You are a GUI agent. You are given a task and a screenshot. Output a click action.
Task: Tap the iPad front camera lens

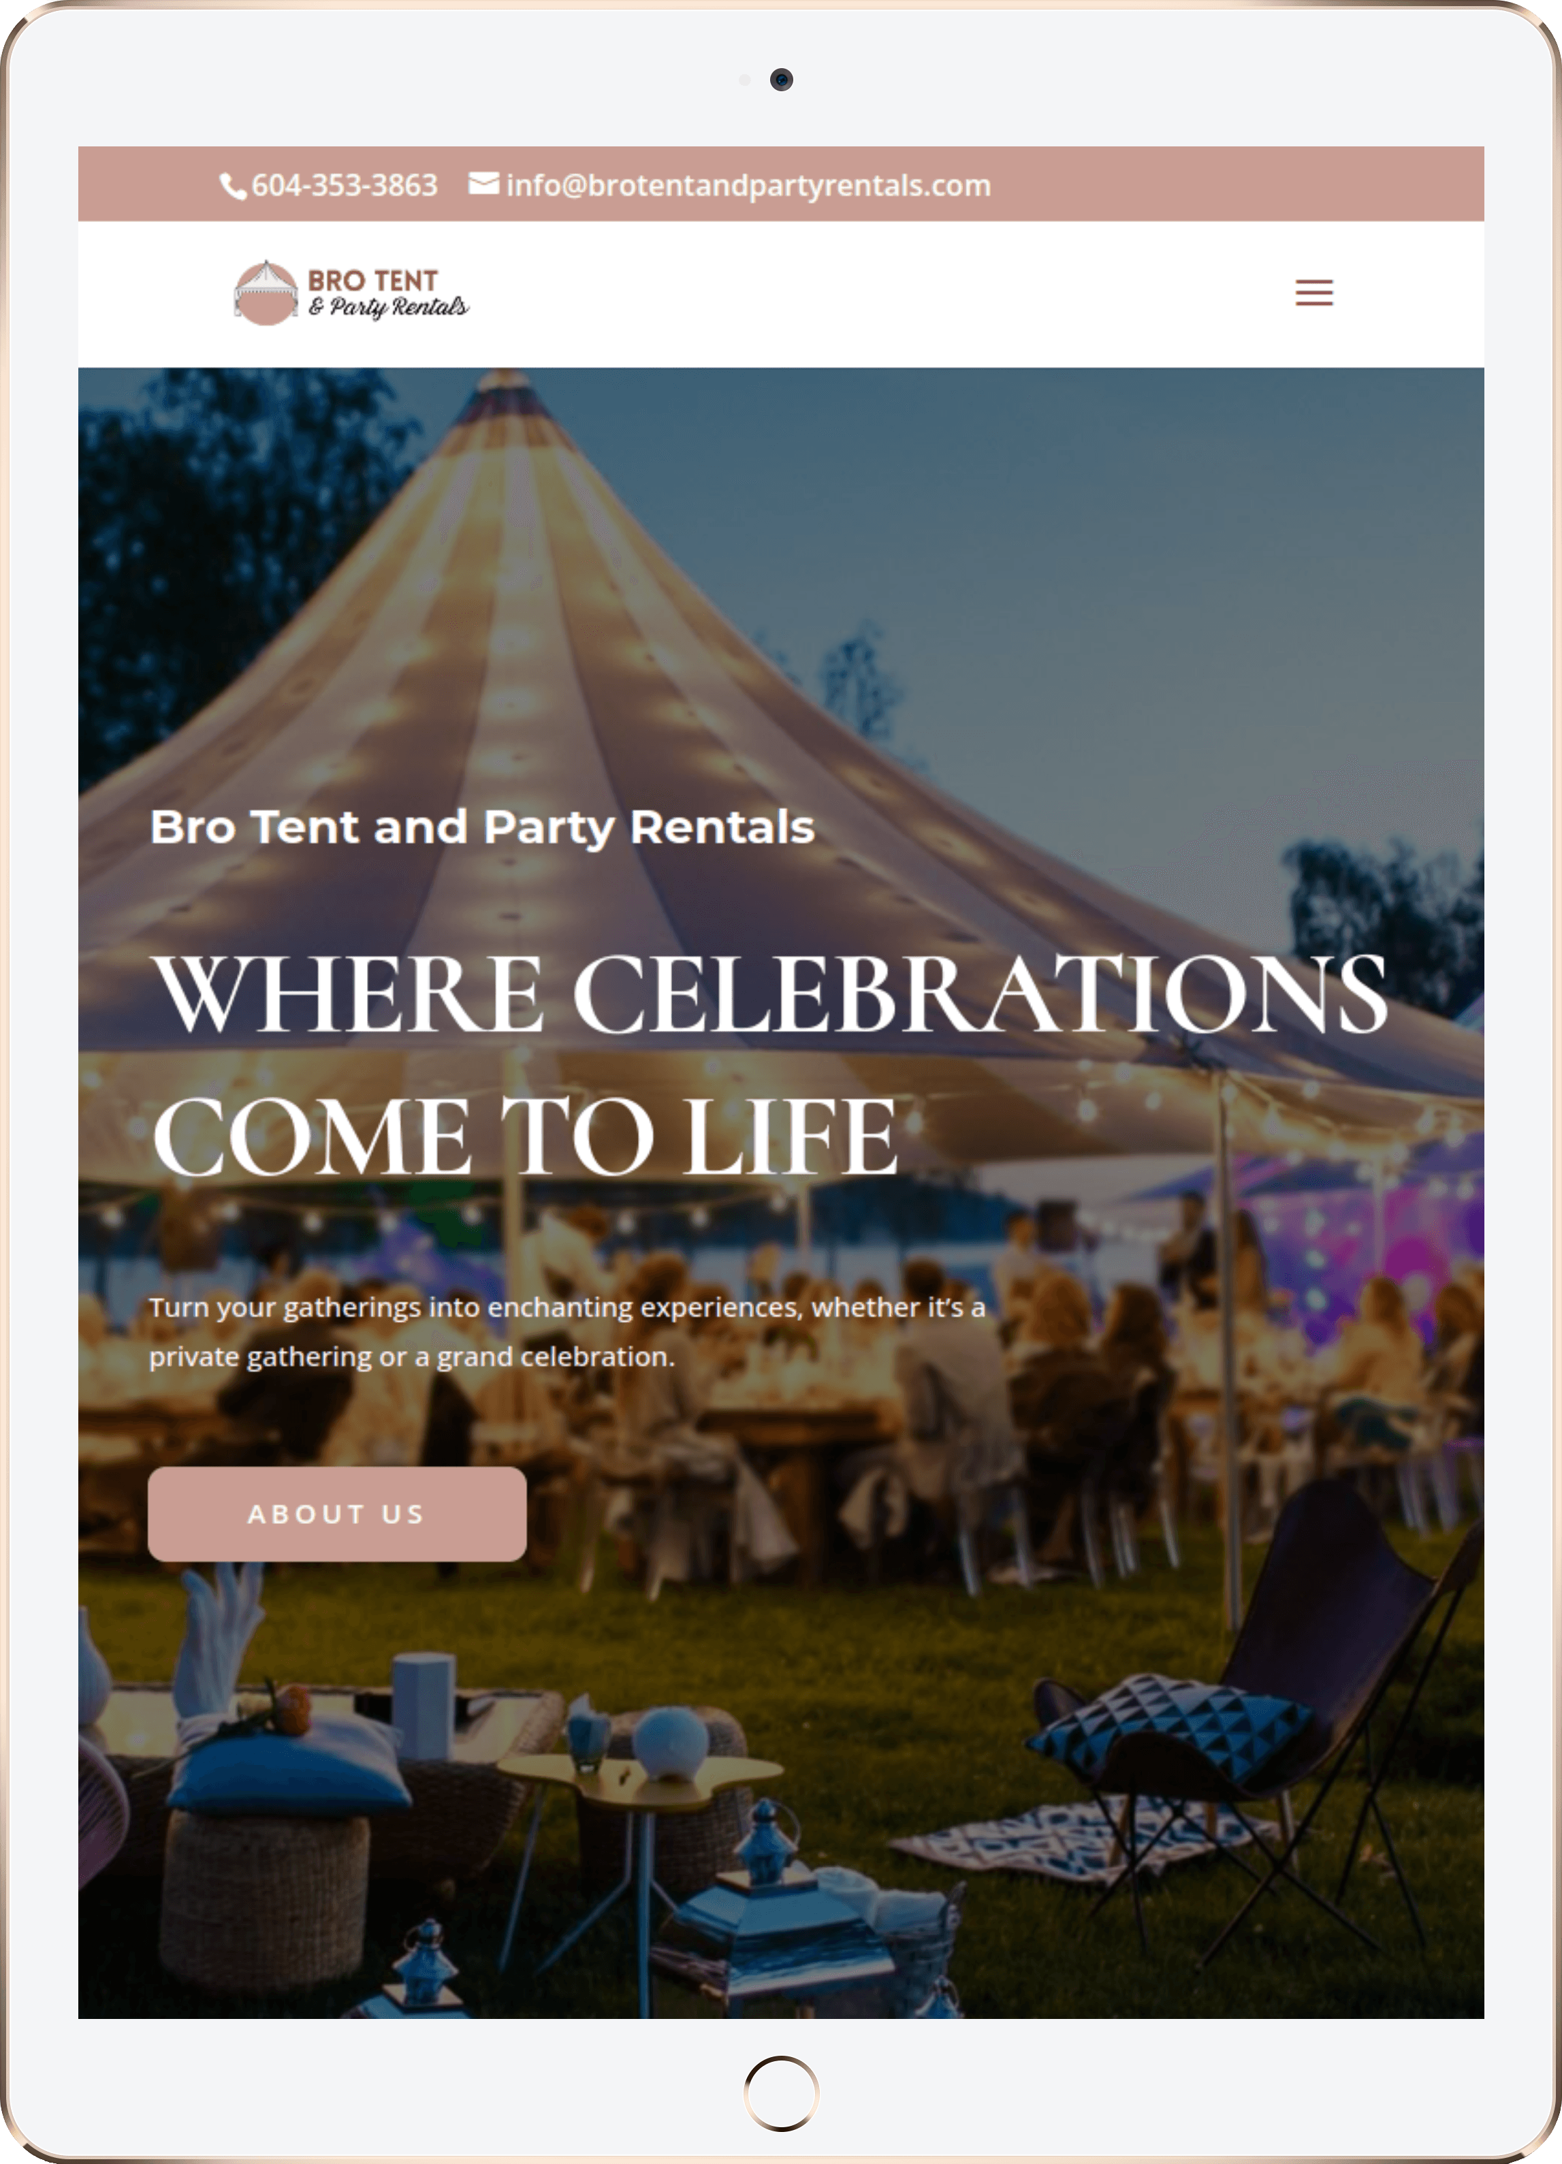pos(782,79)
